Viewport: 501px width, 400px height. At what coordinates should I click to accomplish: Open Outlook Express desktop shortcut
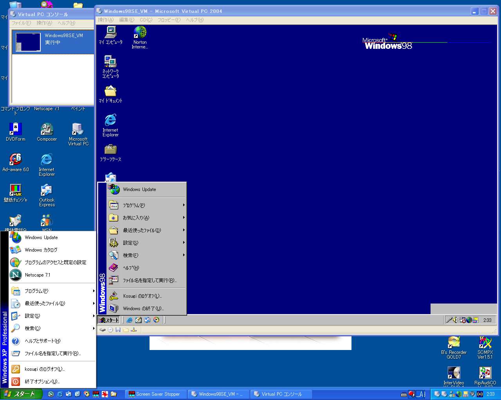[x=47, y=195]
